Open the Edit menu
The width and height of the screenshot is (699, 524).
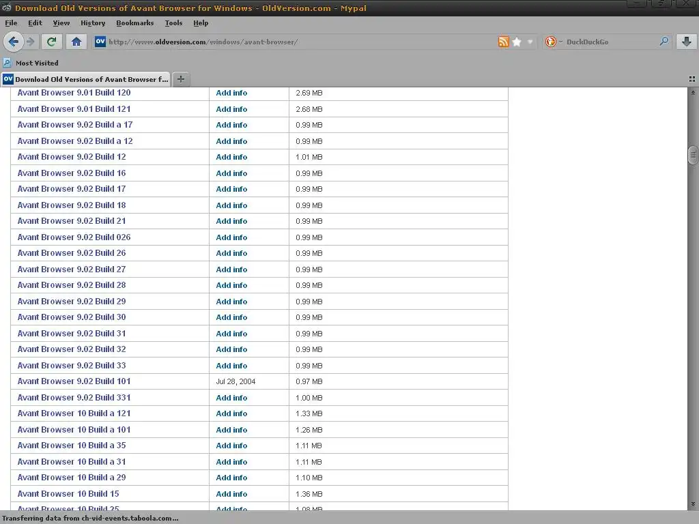point(35,23)
